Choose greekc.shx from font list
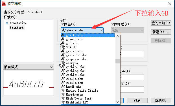 88,79
